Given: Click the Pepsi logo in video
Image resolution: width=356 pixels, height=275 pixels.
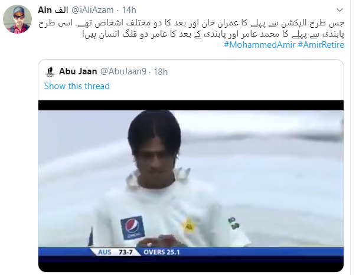Looking at the screenshot, I should 133,228.
